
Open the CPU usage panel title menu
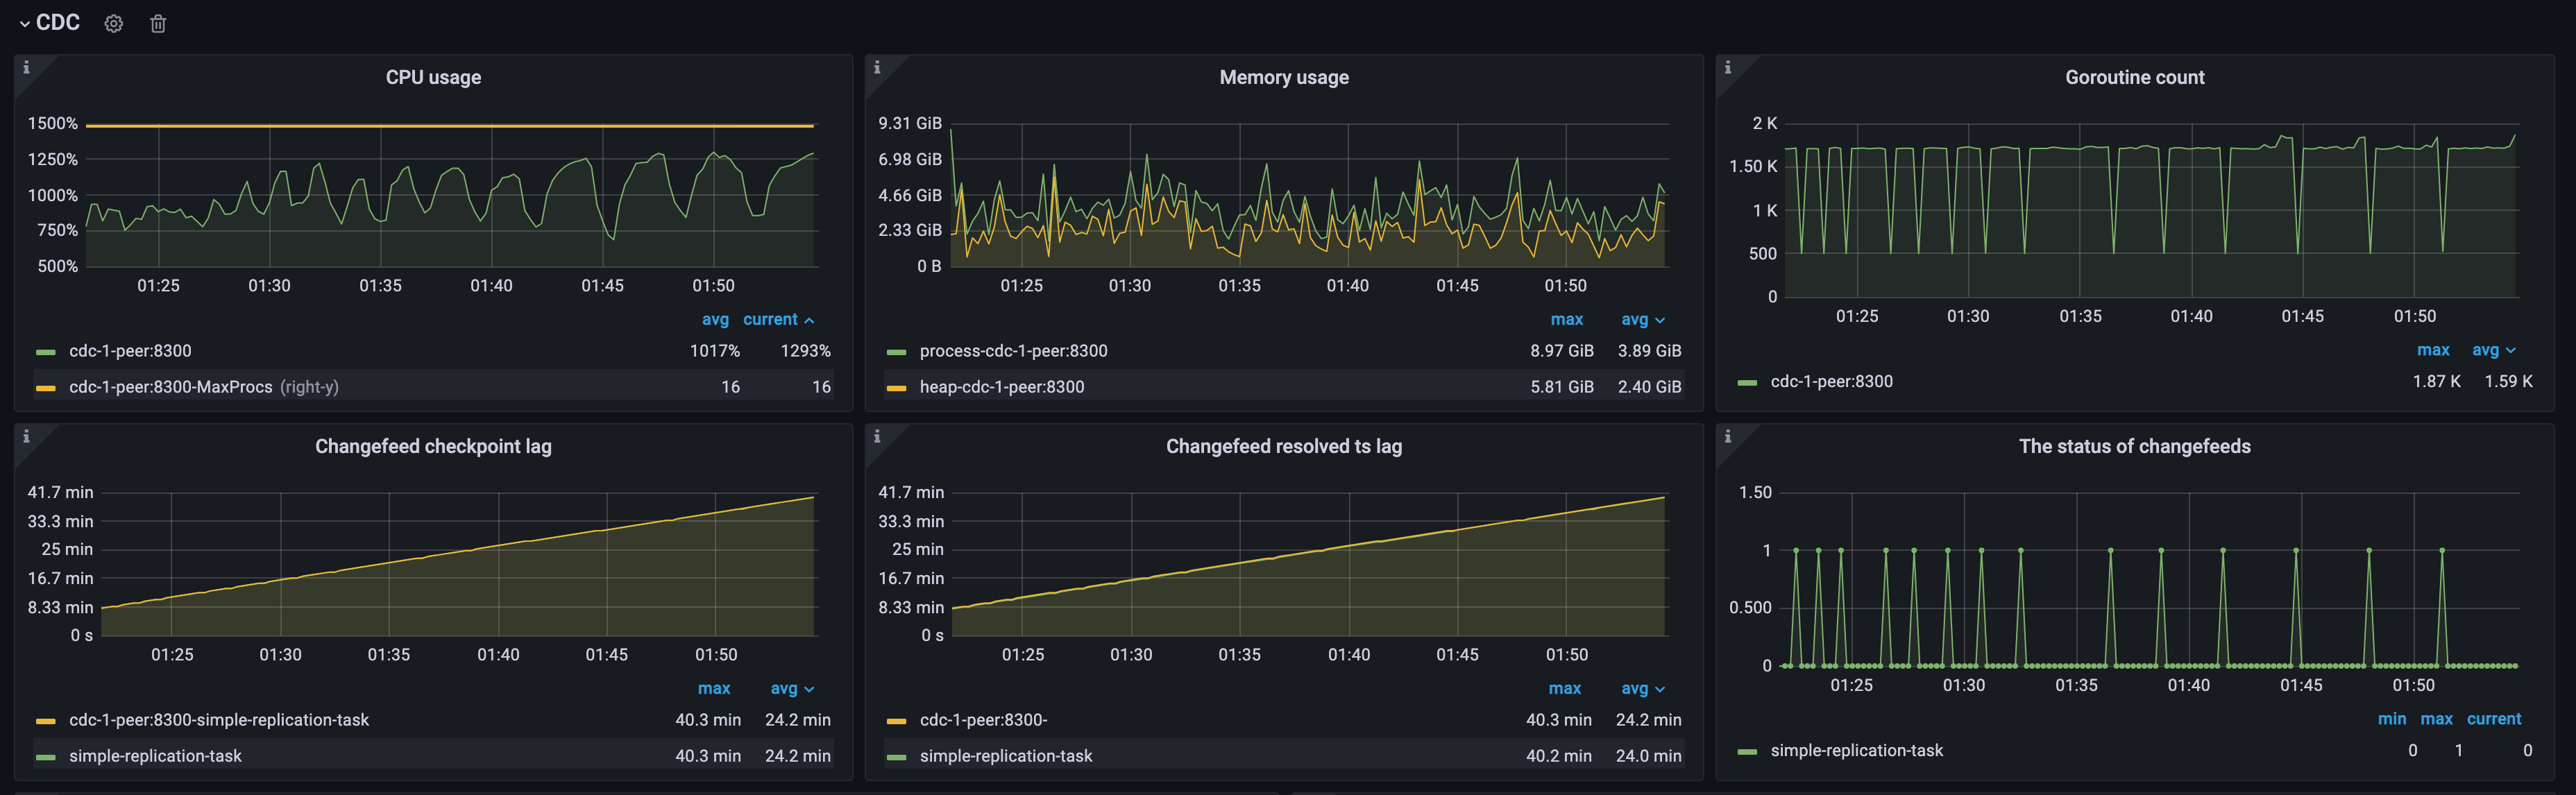(433, 77)
